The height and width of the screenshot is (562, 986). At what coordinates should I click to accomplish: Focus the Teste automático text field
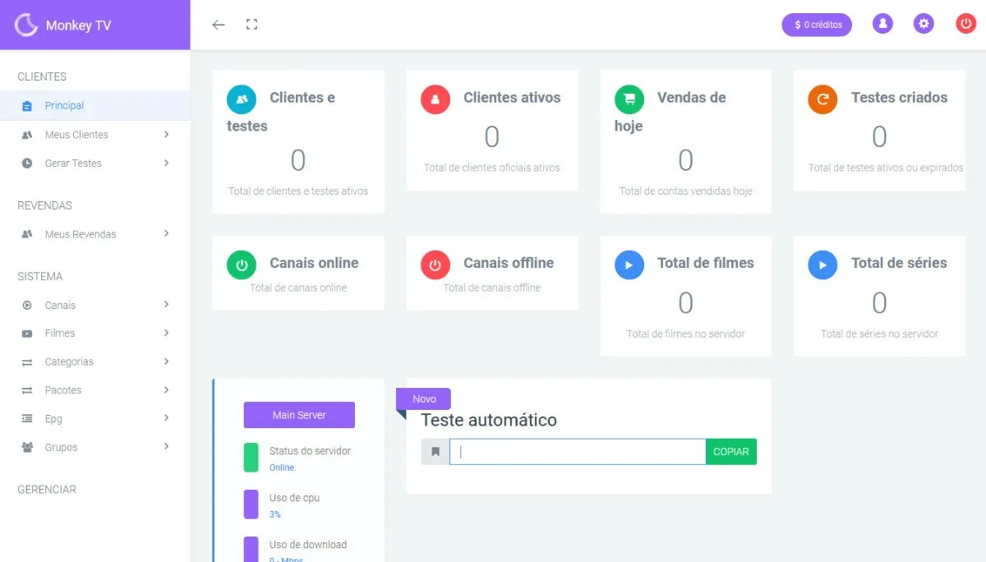point(577,452)
